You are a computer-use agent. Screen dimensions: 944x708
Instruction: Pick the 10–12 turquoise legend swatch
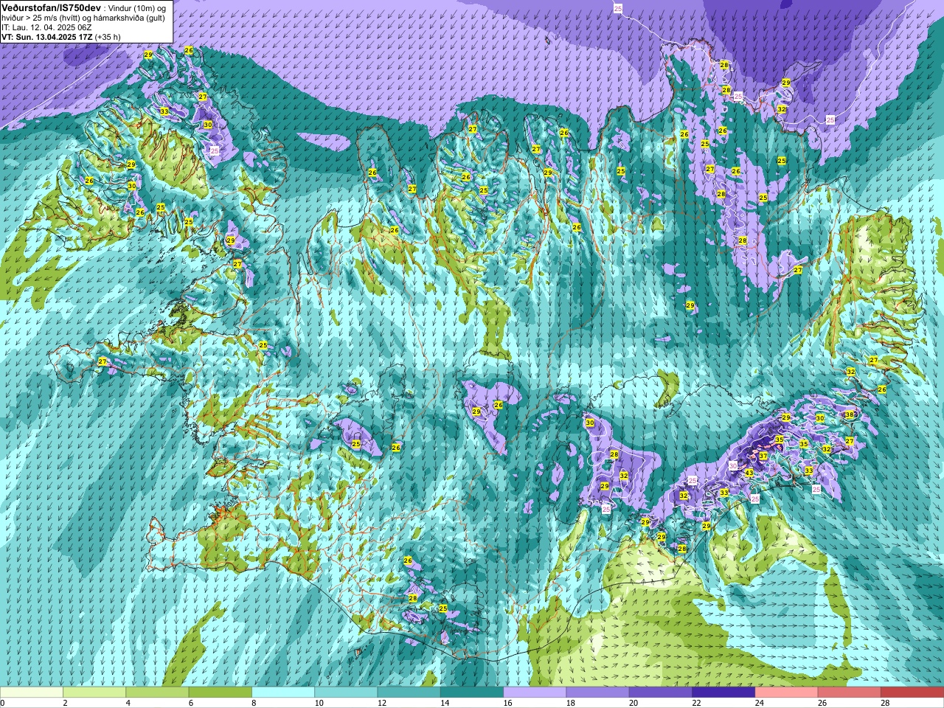click(x=346, y=693)
